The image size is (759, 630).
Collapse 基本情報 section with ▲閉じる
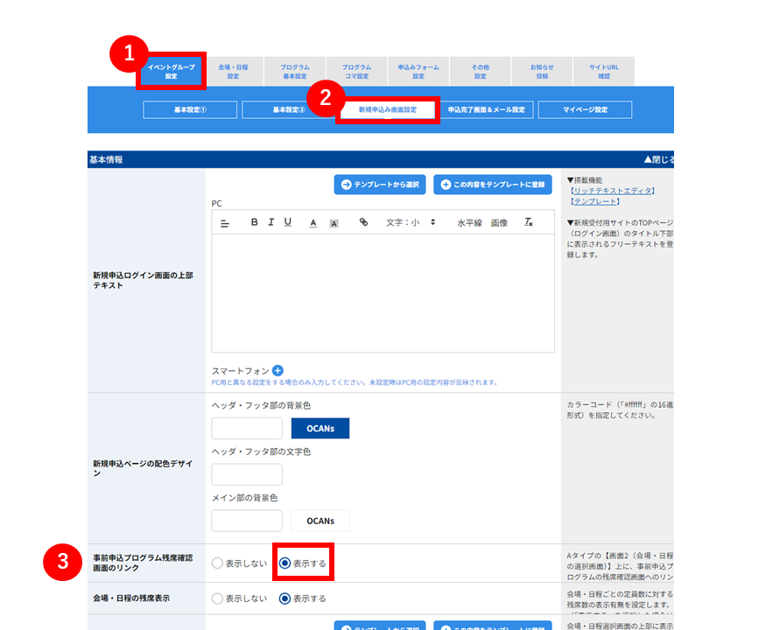(658, 159)
